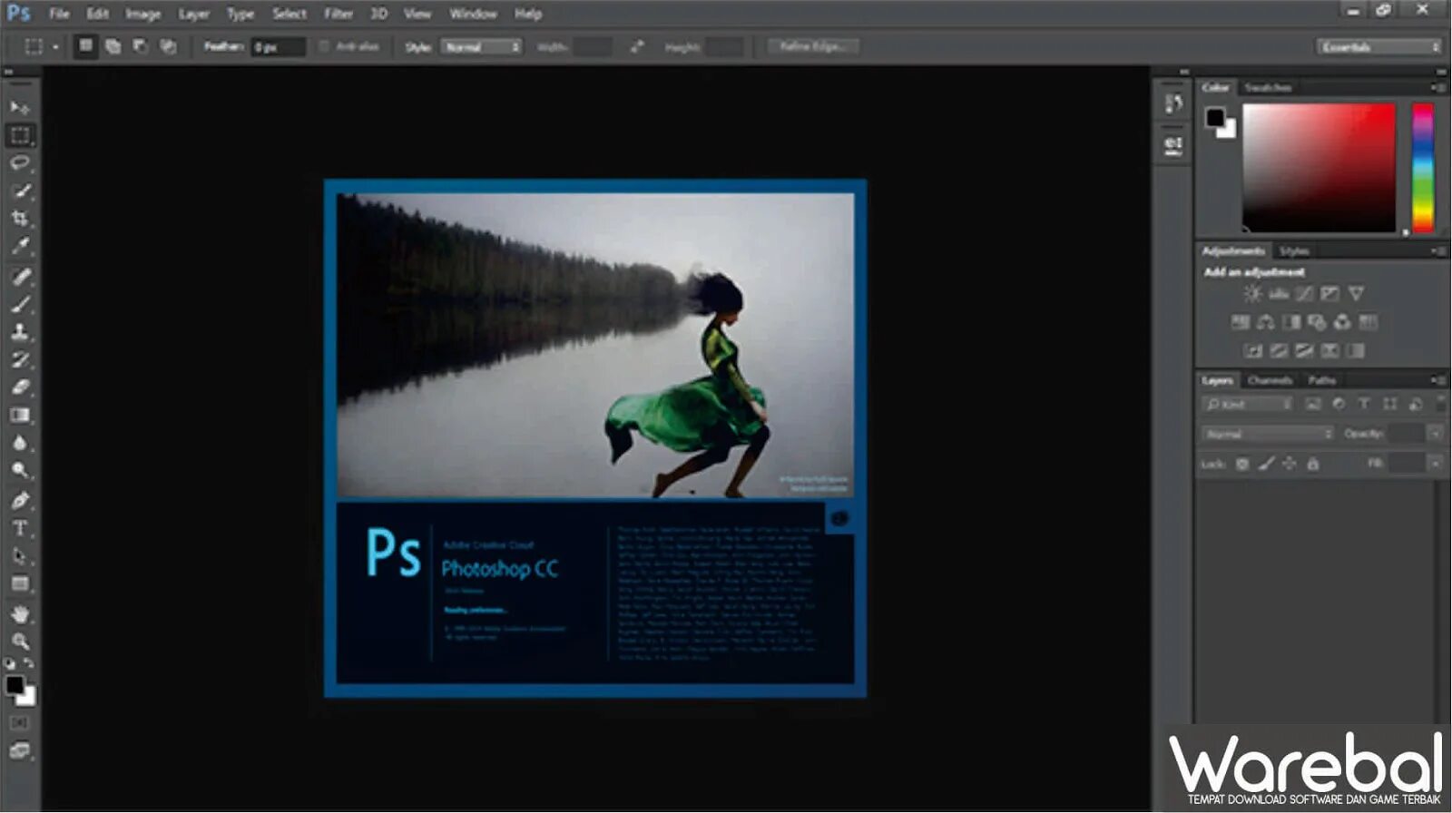Click the swap width and height icon

point(637,46)
